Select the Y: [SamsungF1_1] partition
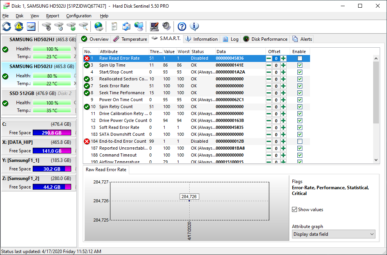The height and width of the screenshot is (255, 387). [x=39, y=164]
